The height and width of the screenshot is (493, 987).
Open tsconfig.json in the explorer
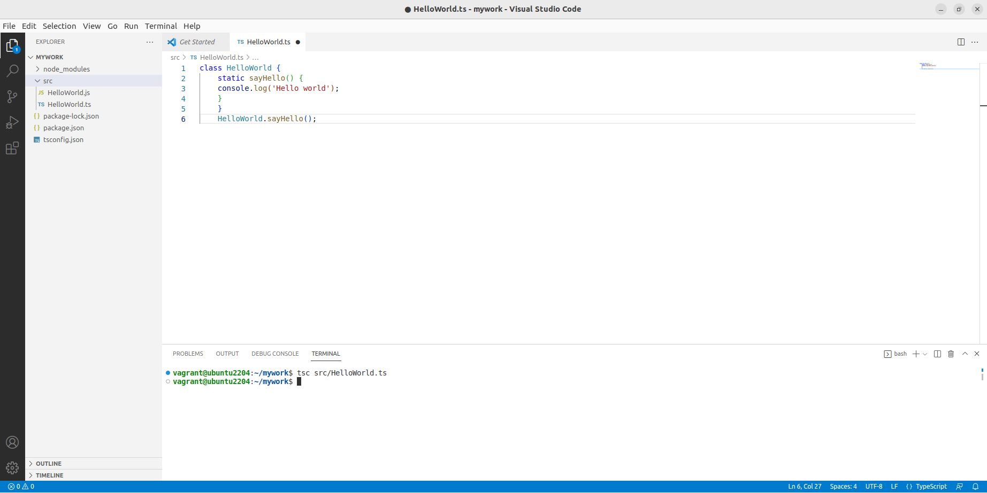coord(63,139)
